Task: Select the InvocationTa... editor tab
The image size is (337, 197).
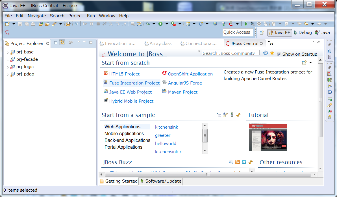Action: point(118,44)
